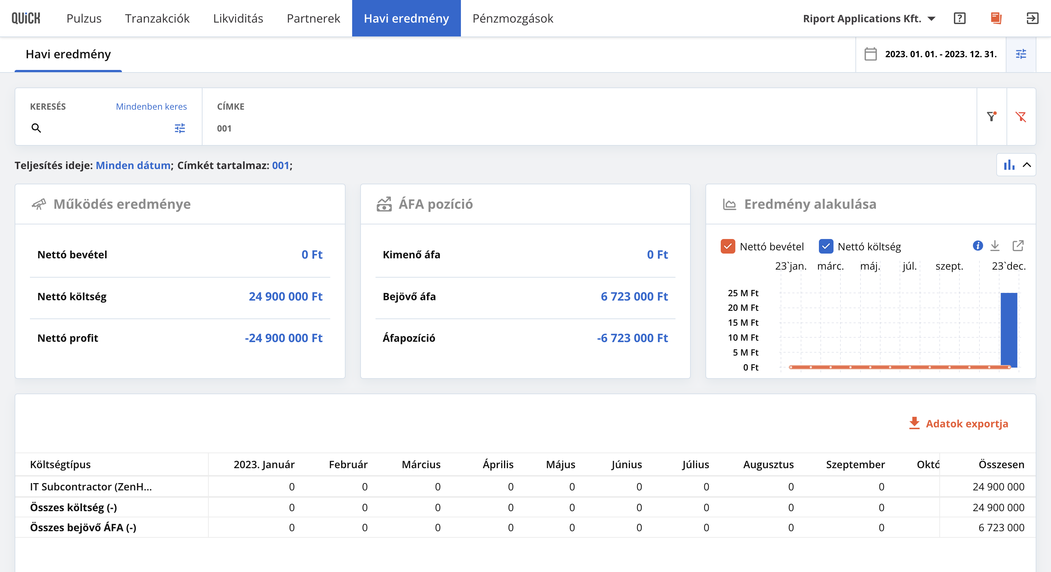The width and height of the screenshot is (1051, 572).
Task: Click the blue December bar in chart
Action: pyautogui.click(x=1009, y=330)
